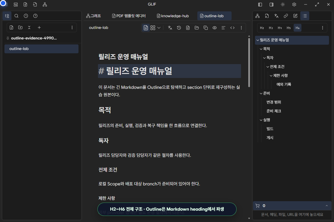The image size is (334, 222).
Task: Open the editor toolbar more options menu
Action: pos(241,28)
